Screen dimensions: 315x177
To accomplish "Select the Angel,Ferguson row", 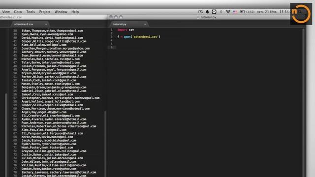I will 54,70.
